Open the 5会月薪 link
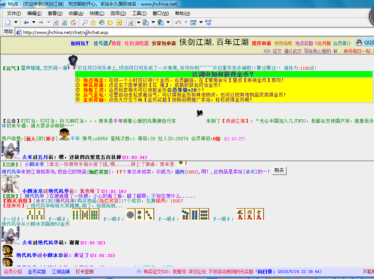This screenshot has height=279, width=374. (323, 43)
